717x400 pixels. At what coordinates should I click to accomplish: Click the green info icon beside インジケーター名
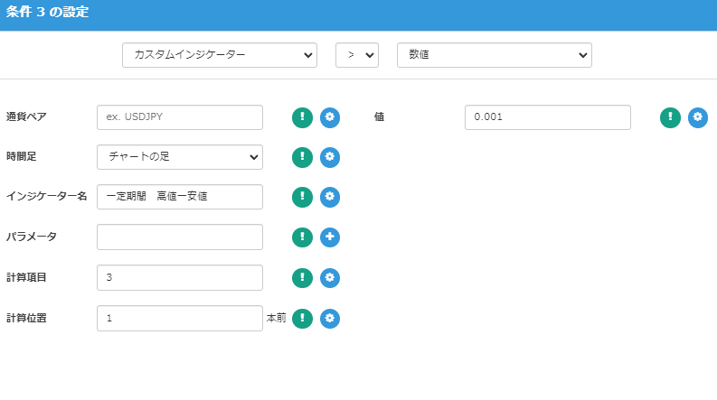click(x=302, y=197)
